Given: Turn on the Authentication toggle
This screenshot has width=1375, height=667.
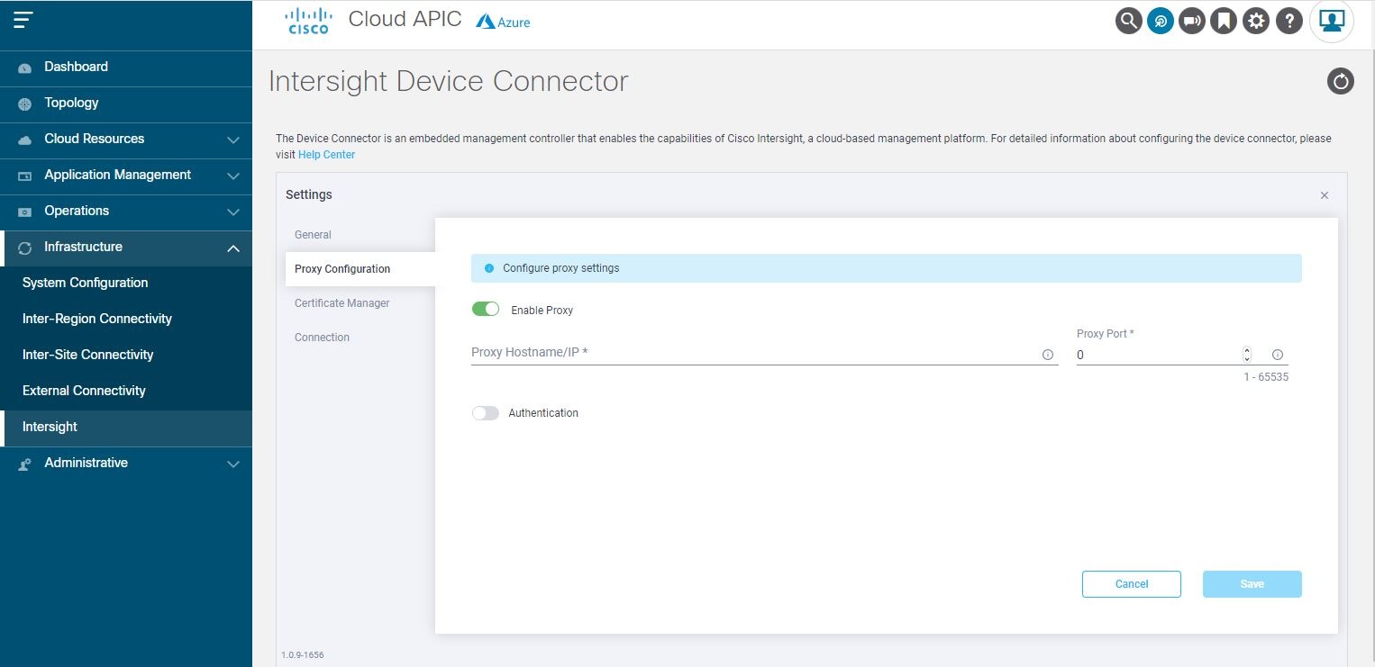Looking at the screenshot, I should (x=486, y=413).
